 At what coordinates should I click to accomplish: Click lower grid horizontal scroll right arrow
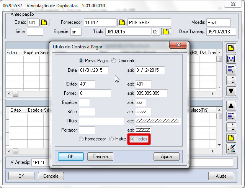(213, 151)
